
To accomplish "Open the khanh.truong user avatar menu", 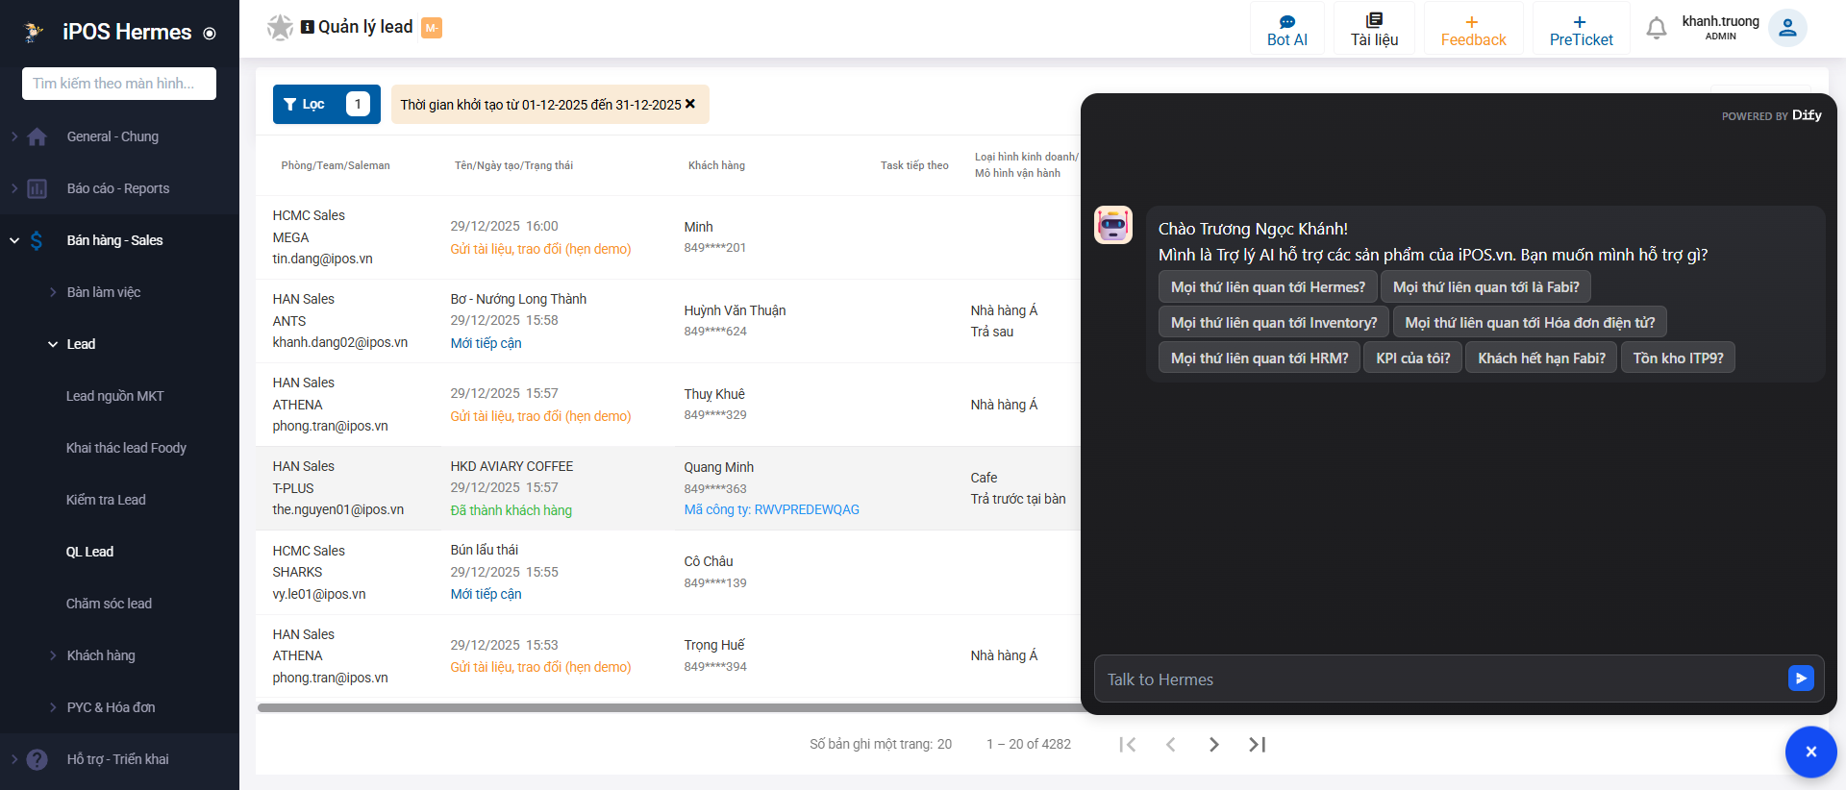I will 1787,28.
